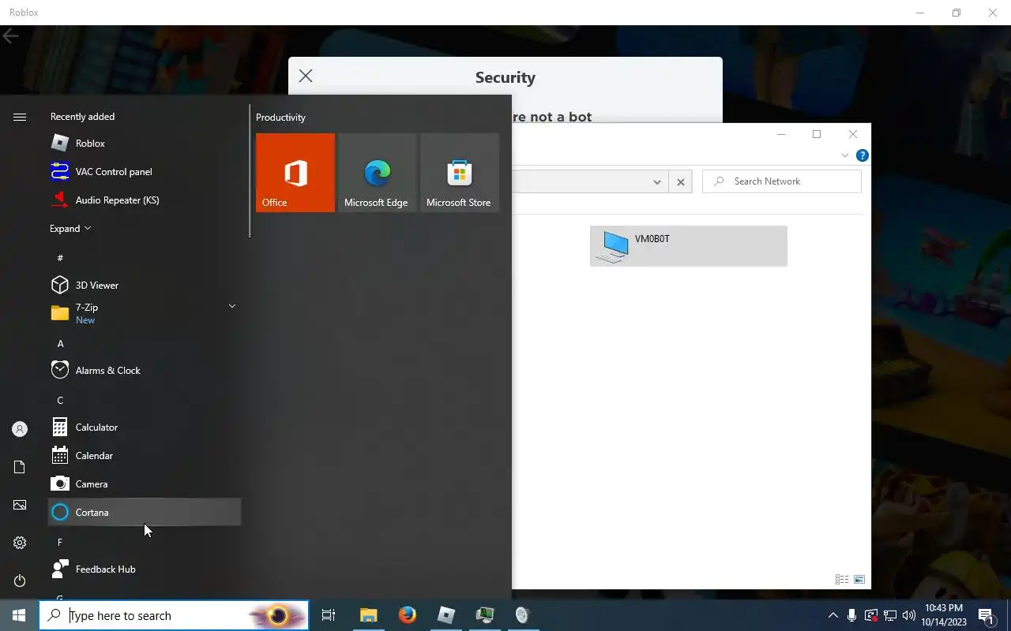Expand Start menu hamburger navigation
This screenshot has height=631, width=1011.
(20, 117)
